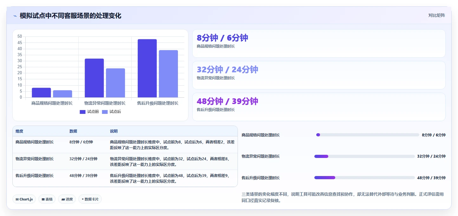Image resolution: width=458 pixels, height=216 pixels.
Task: Click the 售后升级问题处理时长 progress bar
Action: tap(364, 178)
